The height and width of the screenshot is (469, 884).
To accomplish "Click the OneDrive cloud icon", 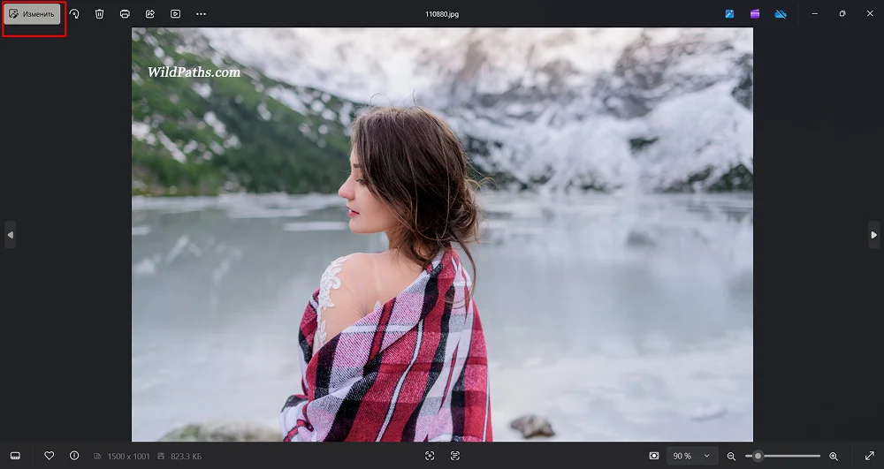I will coord(780,14).
